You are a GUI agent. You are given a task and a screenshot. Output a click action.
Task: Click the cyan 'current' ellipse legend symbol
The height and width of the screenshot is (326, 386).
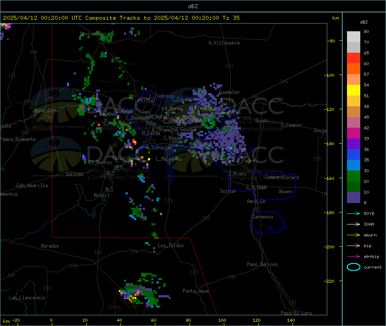[353, 267]
